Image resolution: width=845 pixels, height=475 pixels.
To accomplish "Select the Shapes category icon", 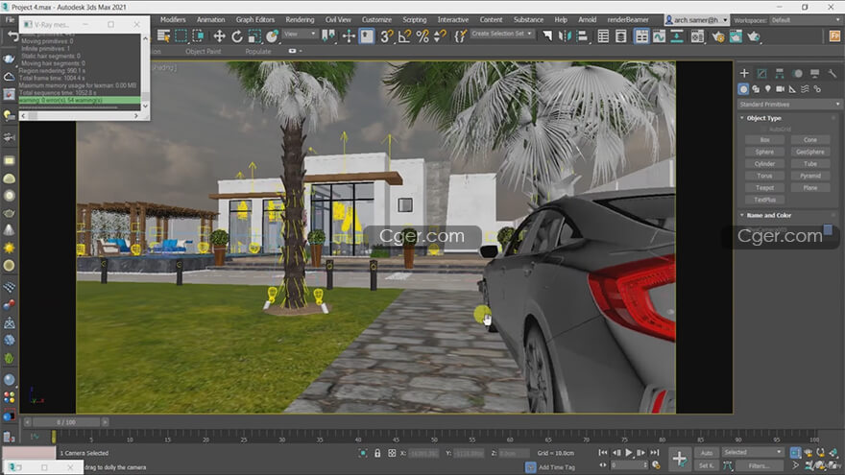I will tap(756, 89).
